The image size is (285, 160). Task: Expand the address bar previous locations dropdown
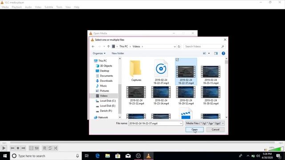pos(175,46)
